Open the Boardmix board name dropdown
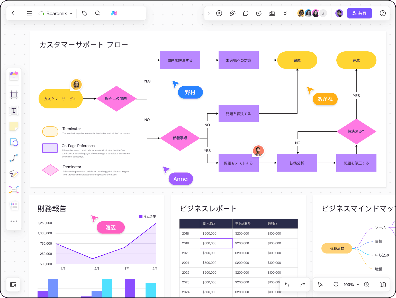396x298 pixels. pos(71,13)
